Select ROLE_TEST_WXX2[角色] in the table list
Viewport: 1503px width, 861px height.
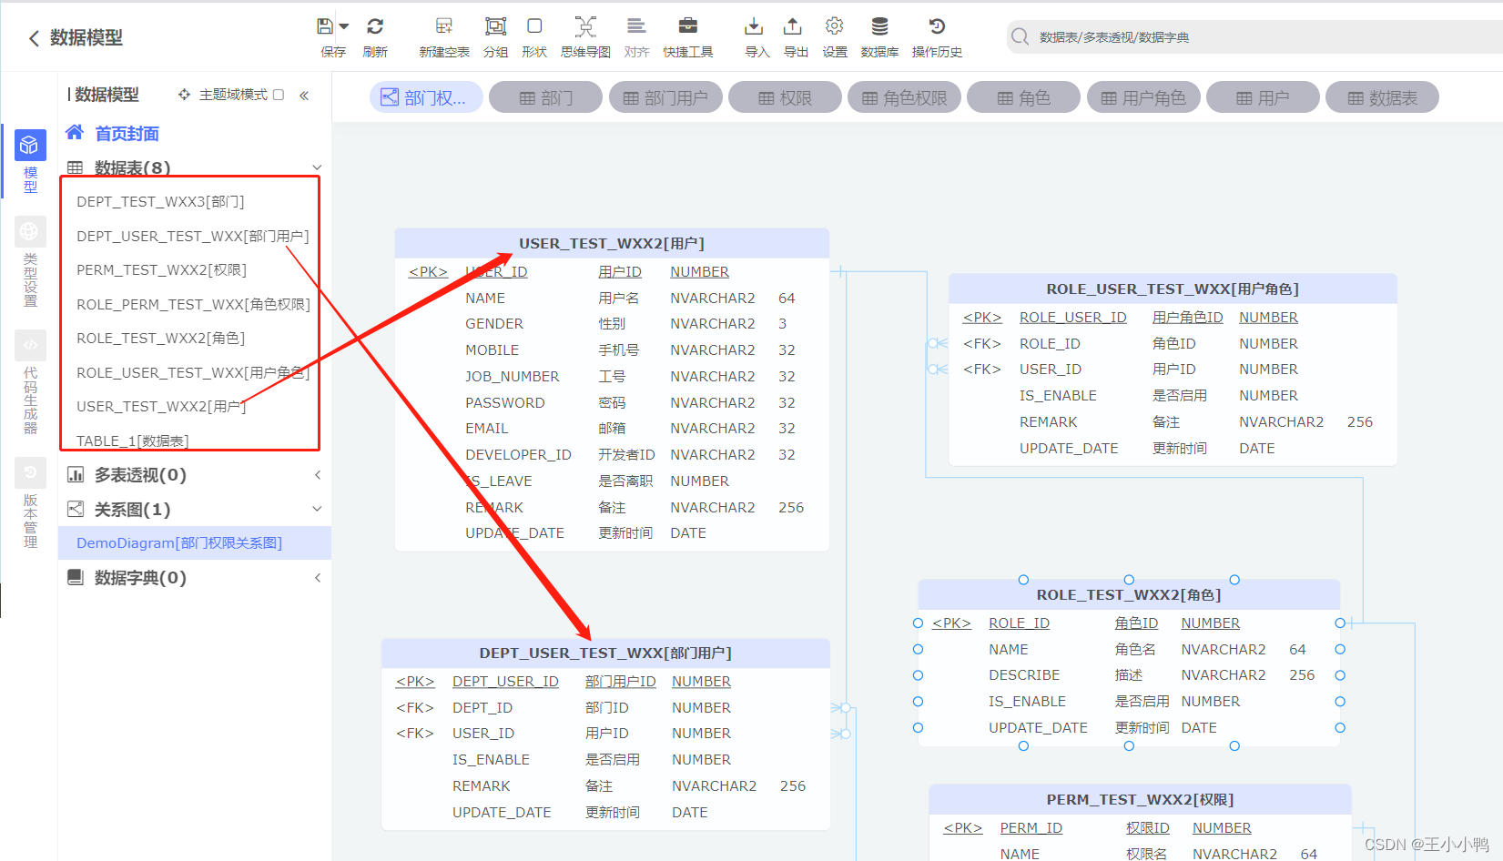(x=161, y=339)
